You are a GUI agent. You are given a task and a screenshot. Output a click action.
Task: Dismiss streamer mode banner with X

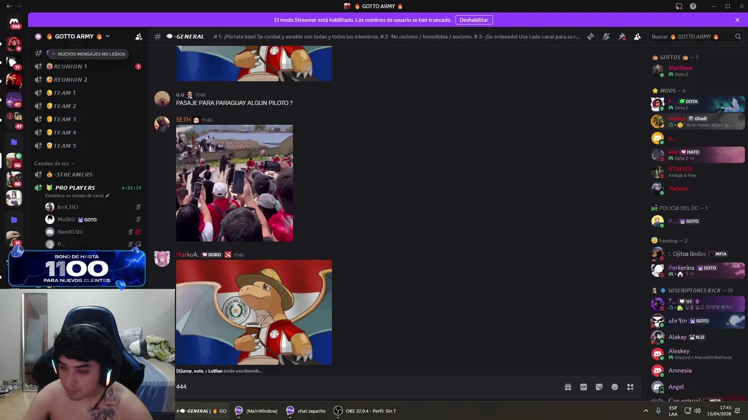pyautogui.click(x=737, y=20)
